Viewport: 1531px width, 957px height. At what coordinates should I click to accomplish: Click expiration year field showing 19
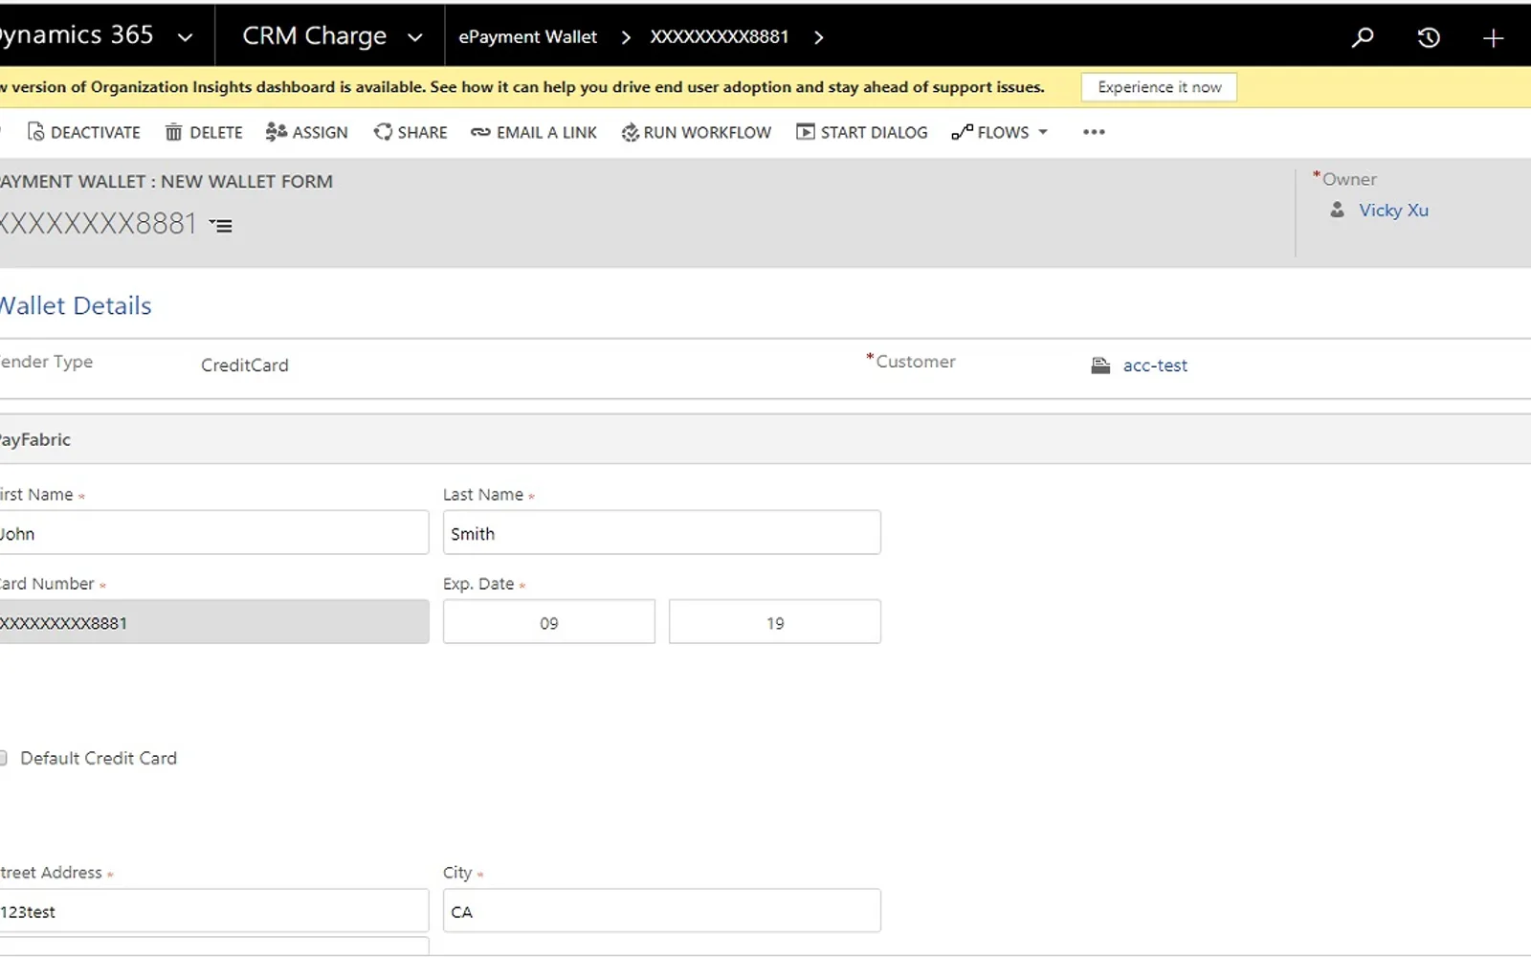click(775, 622)
